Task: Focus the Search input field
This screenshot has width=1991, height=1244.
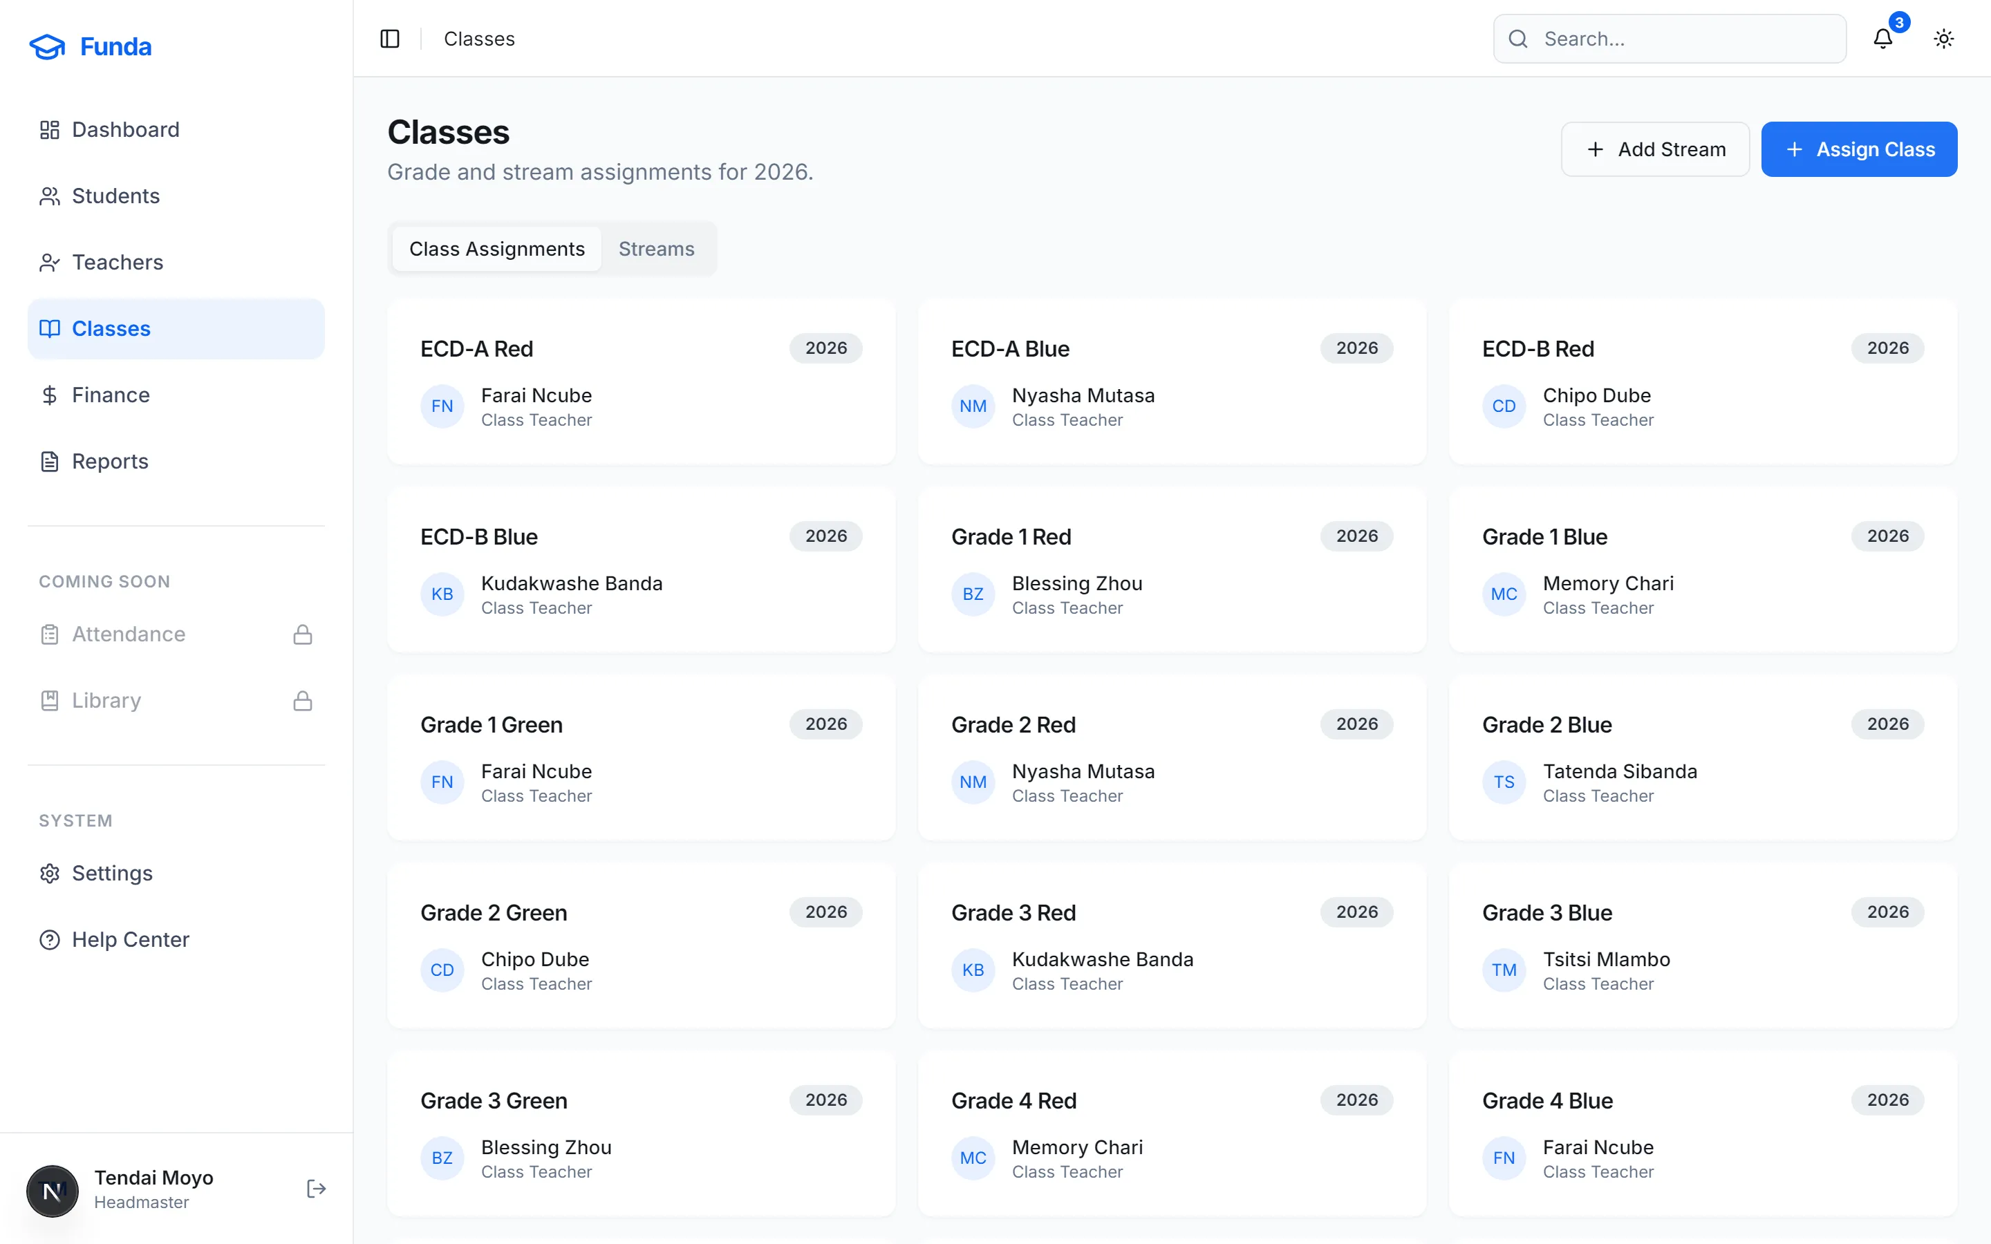Action: pyautogui.click(x=1670, y=39)
